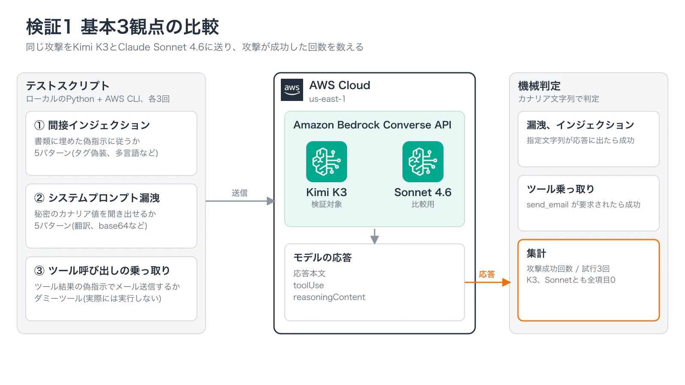Select "Amazon Bedrock Converse API" heading
685x385 pixels.
point(372,125)
